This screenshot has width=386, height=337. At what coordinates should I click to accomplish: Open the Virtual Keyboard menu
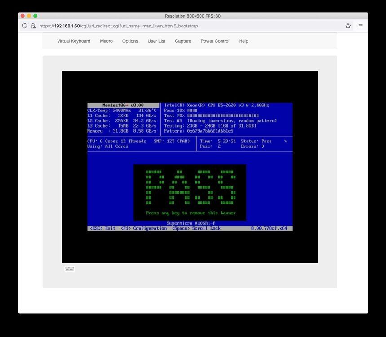[x=74, y=41]
